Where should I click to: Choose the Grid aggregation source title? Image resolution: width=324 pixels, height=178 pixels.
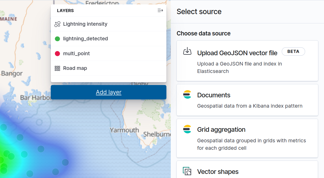[x=221, y=130]
